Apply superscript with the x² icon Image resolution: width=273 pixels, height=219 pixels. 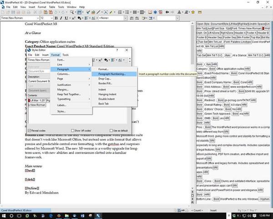pyautogui.click(x=74, y=18)
